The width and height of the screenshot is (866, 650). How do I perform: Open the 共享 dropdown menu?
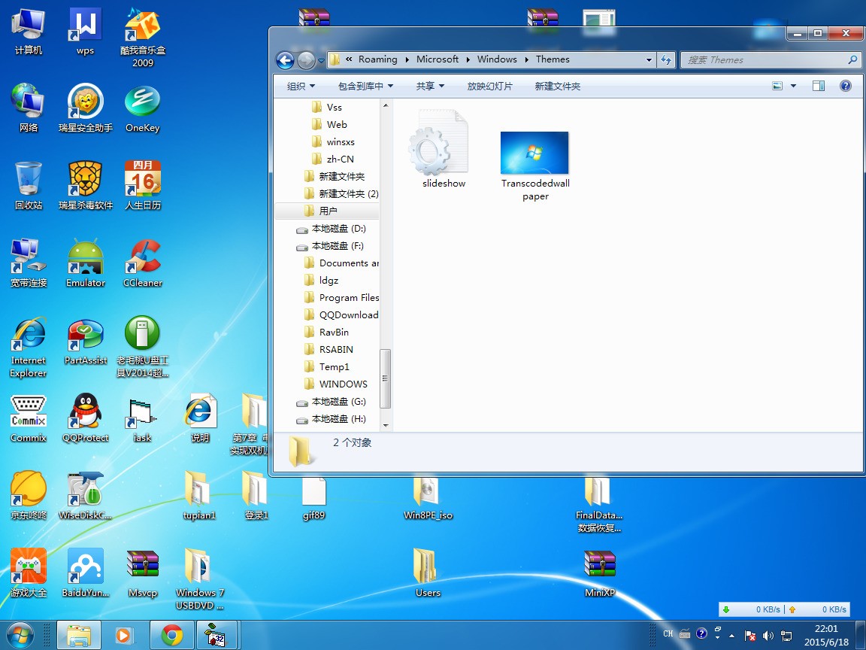[x=430, y=87]
